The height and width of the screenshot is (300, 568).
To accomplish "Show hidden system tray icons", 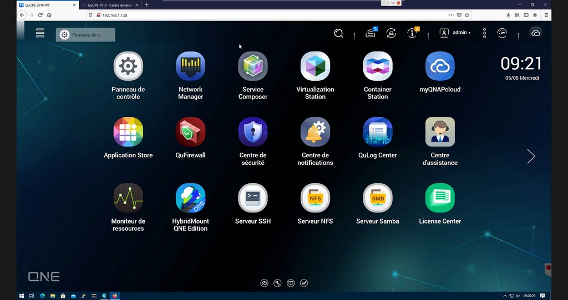I will (x=505, y=296).
